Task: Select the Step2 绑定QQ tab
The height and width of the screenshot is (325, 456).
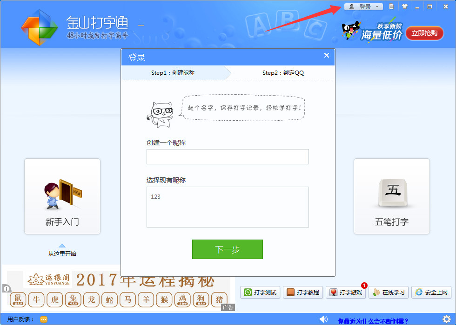Action: click(283, 73)
